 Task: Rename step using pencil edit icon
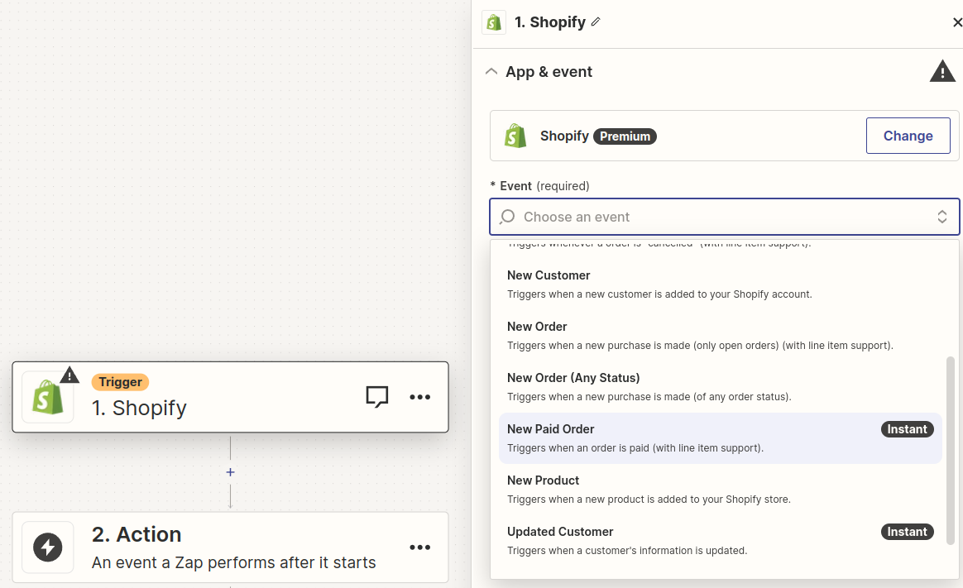pyautogui.click(x=595, y=22)
